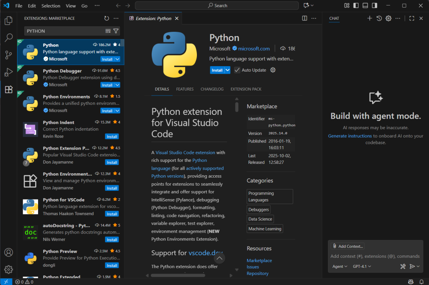This screenshot has width=429, height=285.
Task: Refresh the extensions marketplace list
Action: click(x=106, y=18)
